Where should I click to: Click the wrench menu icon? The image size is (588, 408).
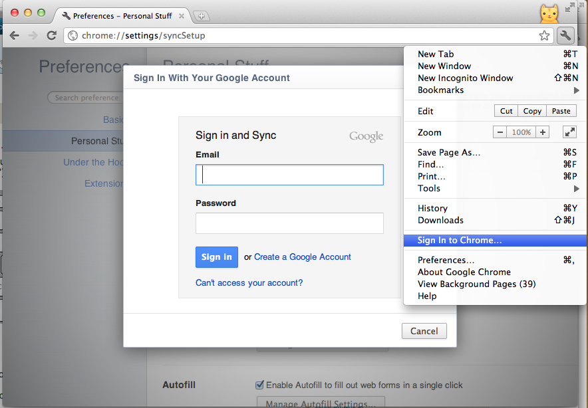pos(565,36)
